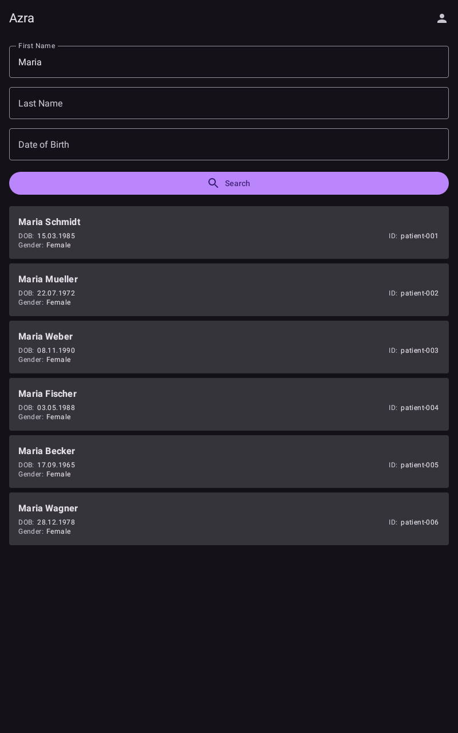
Task: Click the empty Last Name field
Action: [229, 103]
